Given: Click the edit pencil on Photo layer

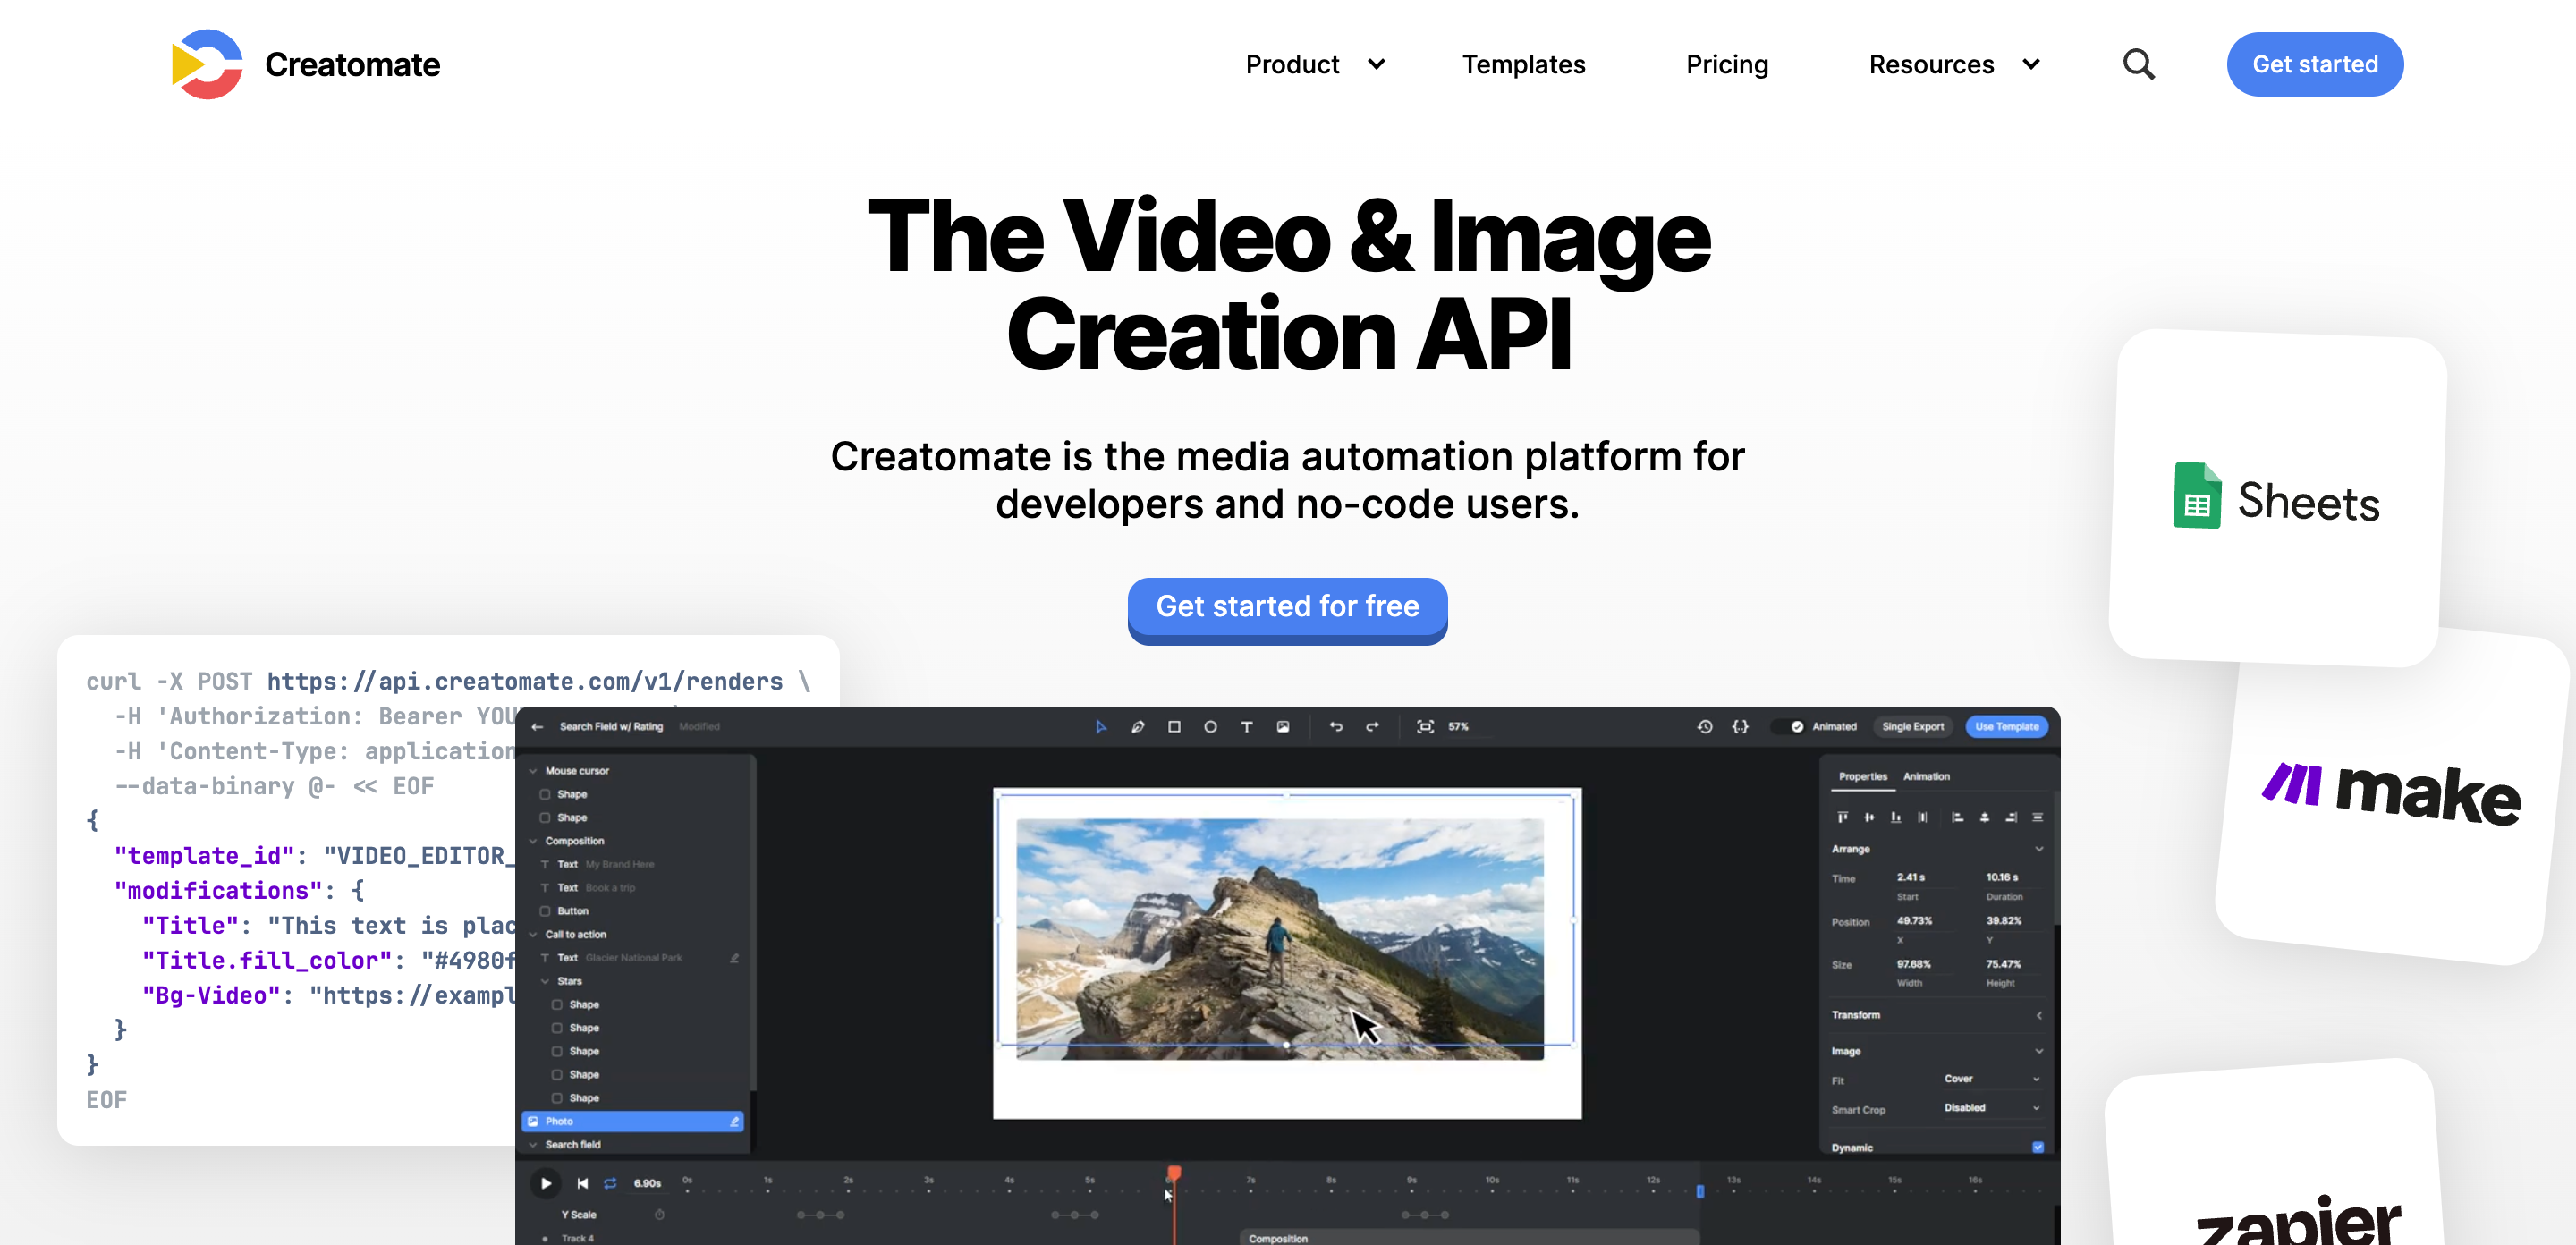Looking at the screenshot, I should point(734,1121).
